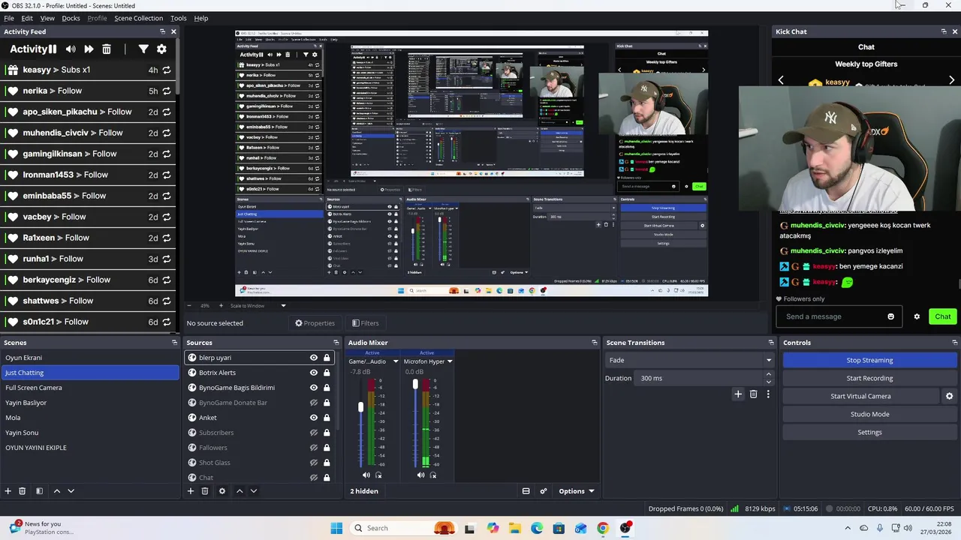This screenshot has height=540, width=961.
Task: Hide the Anket source
Action: [x=314, y=418]
